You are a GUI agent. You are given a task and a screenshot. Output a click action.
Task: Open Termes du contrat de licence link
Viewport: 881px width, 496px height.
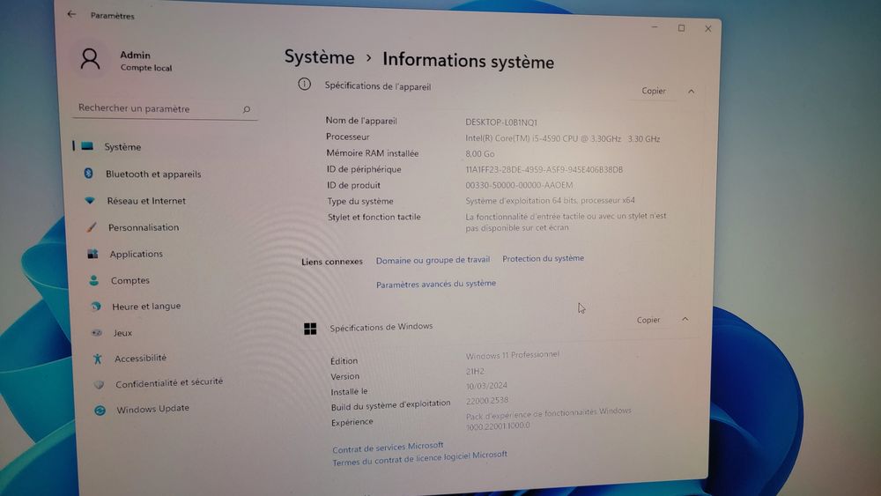coord(419,458)
